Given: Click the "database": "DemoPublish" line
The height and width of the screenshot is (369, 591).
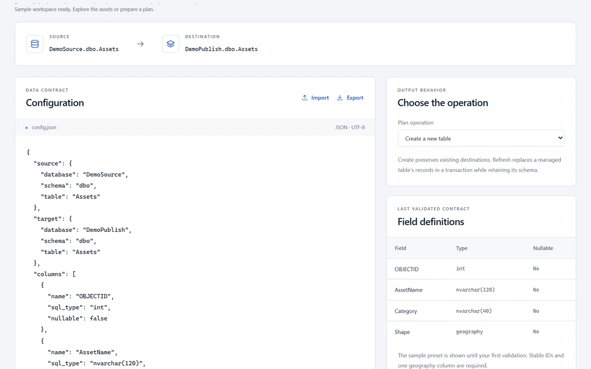Looking at the screenshot, I should pyautogui.click(x=86, y=229).
